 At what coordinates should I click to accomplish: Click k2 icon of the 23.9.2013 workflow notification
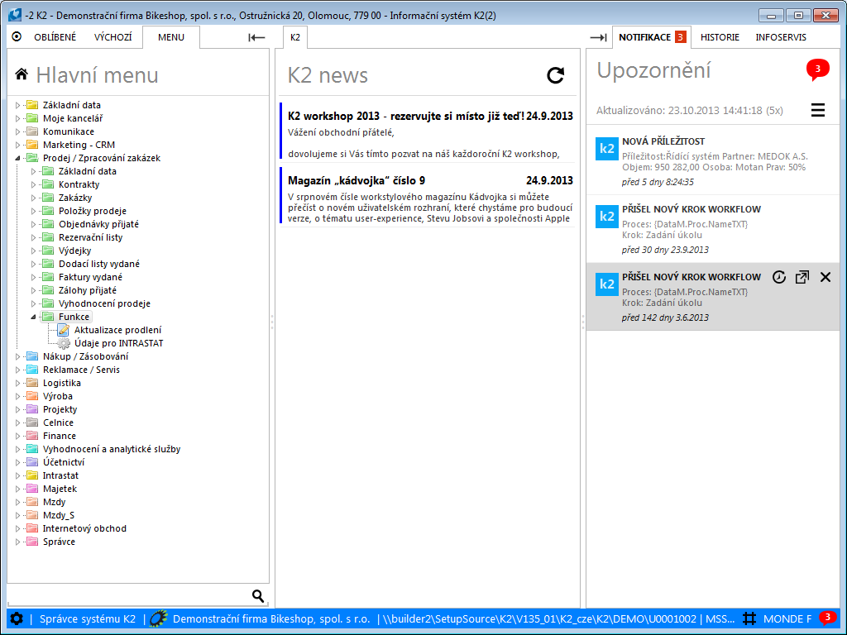(606, 217)
